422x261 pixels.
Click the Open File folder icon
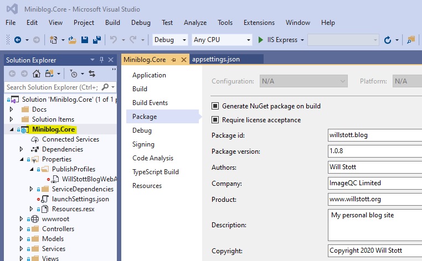[72, 40]
